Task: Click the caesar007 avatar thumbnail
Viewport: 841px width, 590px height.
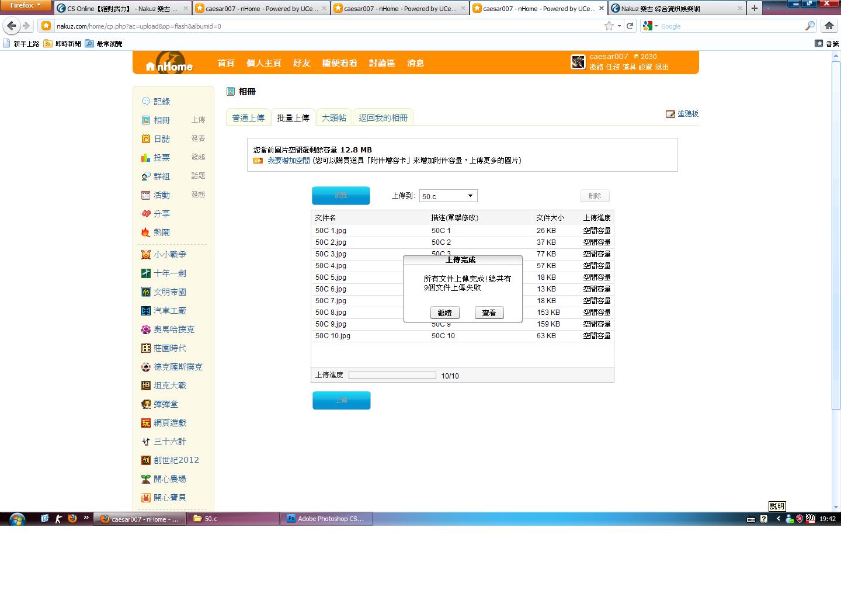Action: [x=578, y=62]
